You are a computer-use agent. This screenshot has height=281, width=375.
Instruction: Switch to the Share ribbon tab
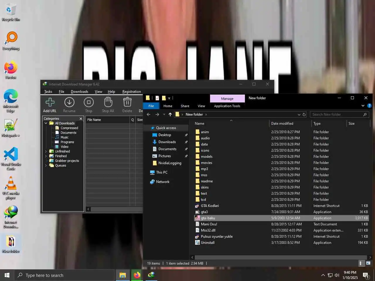pyautogui.click(x=185, y=106)
